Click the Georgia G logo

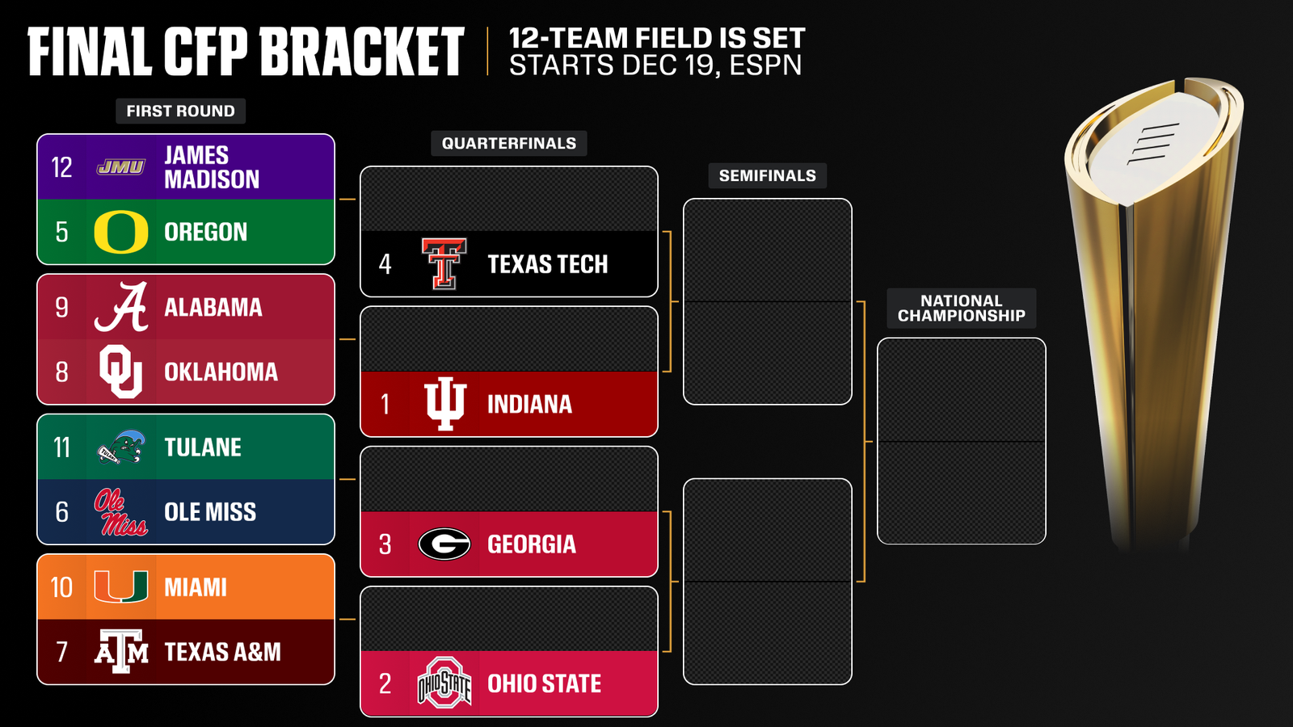(x=444, y=544)
